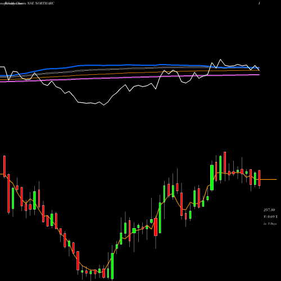Click the "V: 0.69 N" volume label
Viewport: 281px width, 281px height.
(x=270, y=217)
